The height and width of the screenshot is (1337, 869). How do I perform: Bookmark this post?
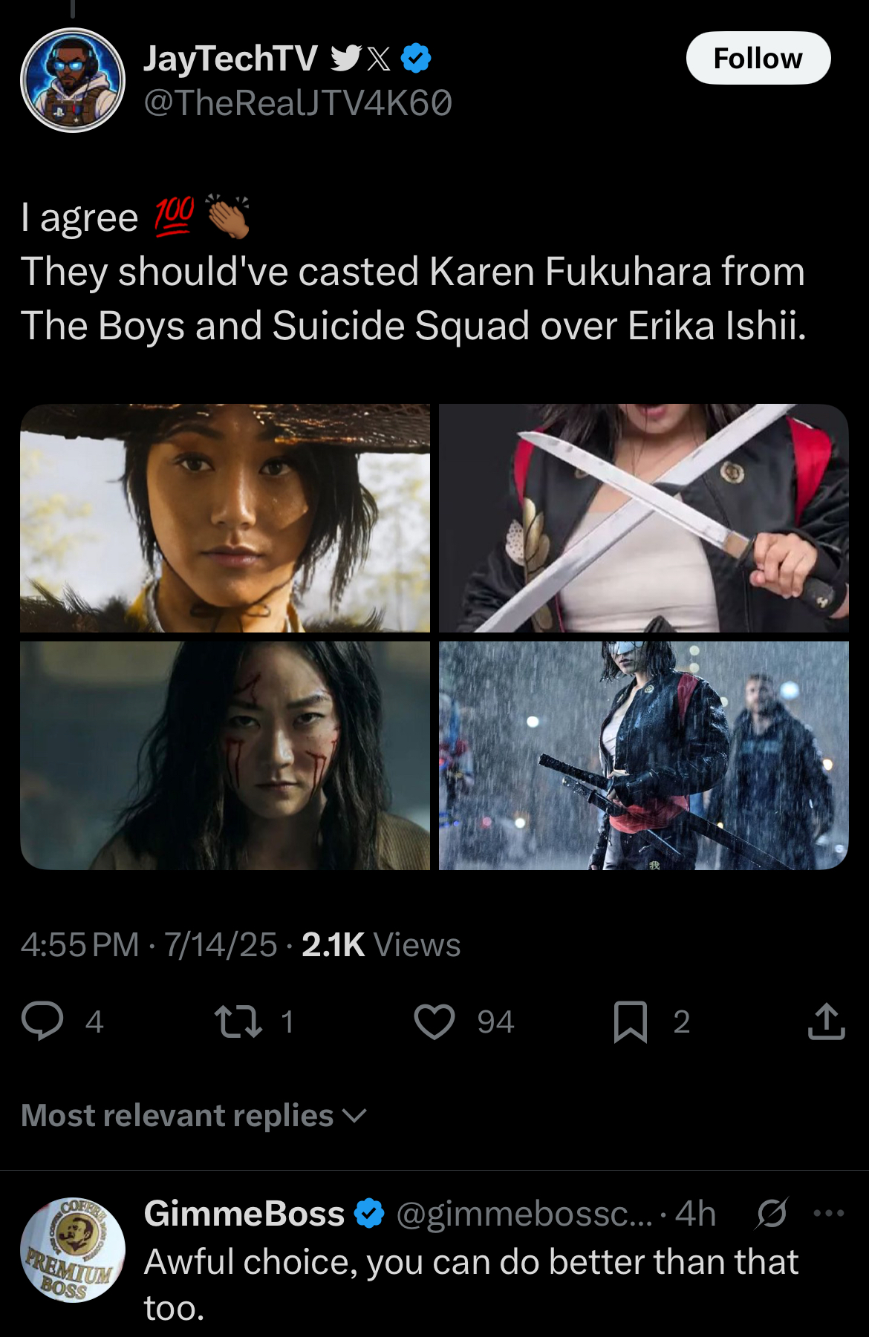pyautogui.click(x=631, y=1021)
